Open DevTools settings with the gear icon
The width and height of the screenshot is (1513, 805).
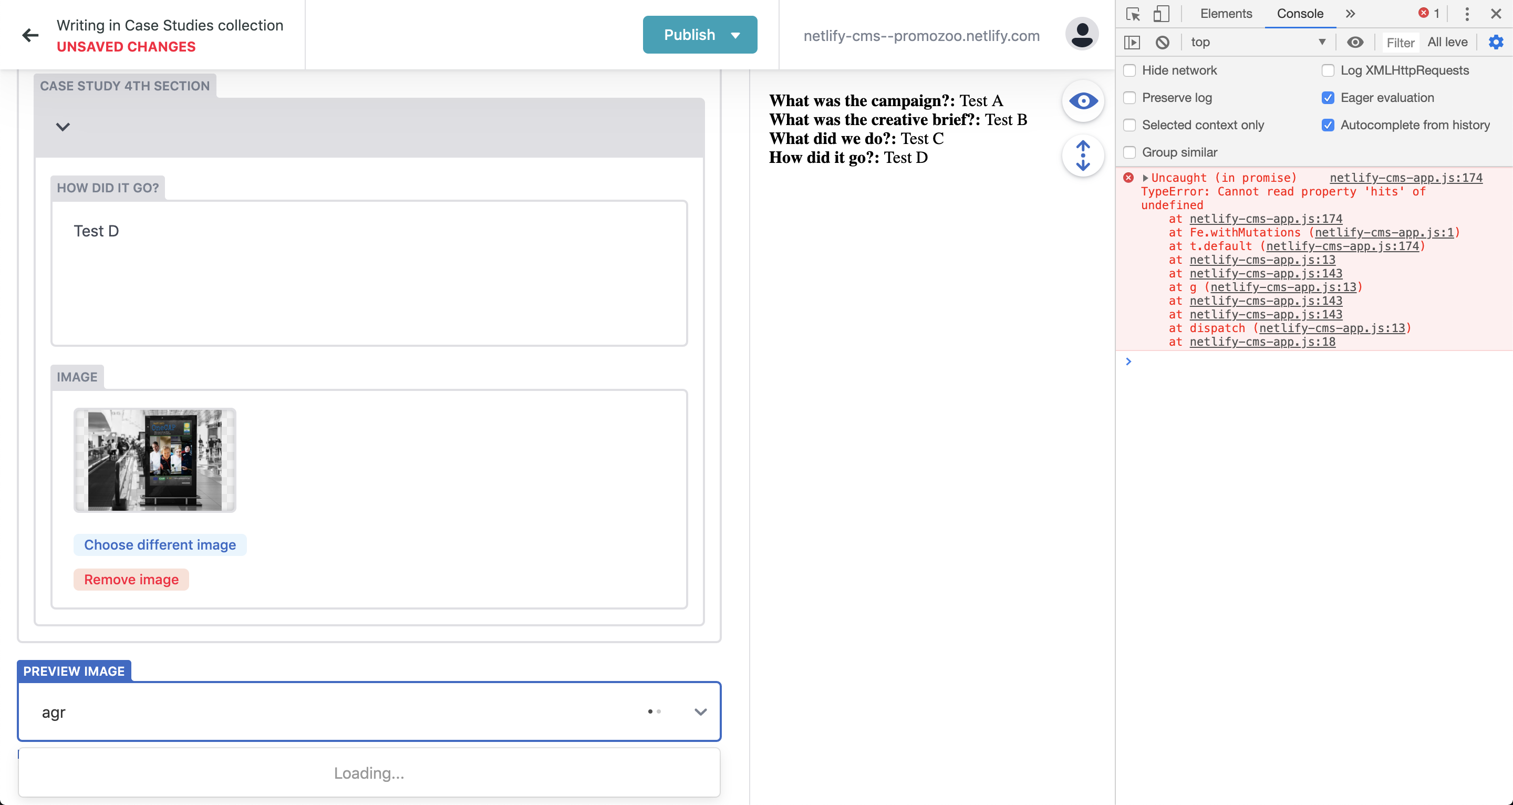coord(1495,42)
